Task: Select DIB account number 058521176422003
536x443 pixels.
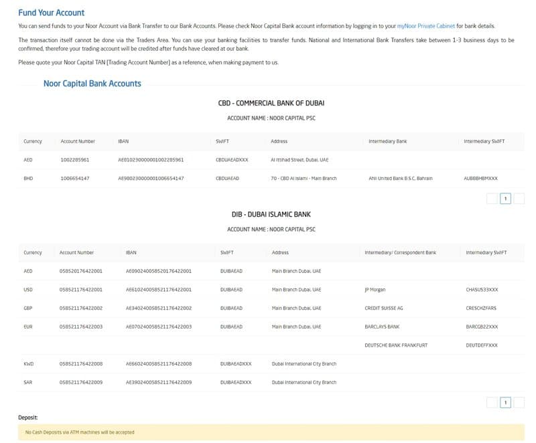Action: click(x=80, y=327)
